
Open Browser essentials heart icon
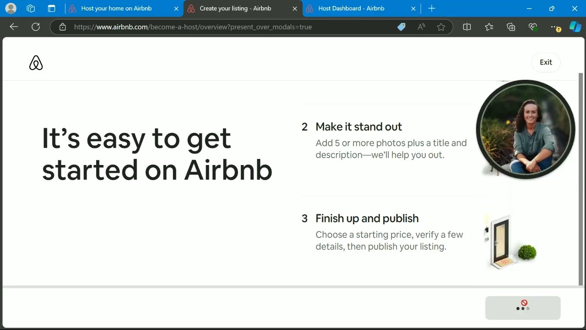(x=533, y=27)
